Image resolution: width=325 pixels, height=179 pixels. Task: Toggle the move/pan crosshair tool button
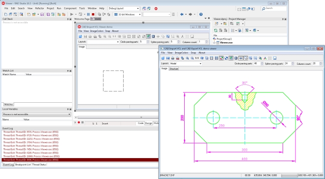click(x=241, y=58)
